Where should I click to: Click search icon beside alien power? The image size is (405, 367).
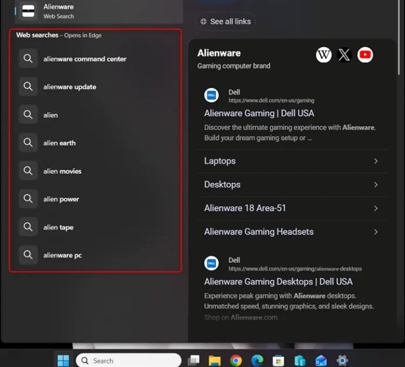28,199
